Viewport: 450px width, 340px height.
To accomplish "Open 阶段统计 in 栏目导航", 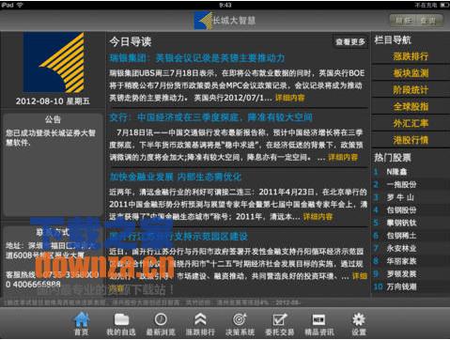I will tap(411, 90).
